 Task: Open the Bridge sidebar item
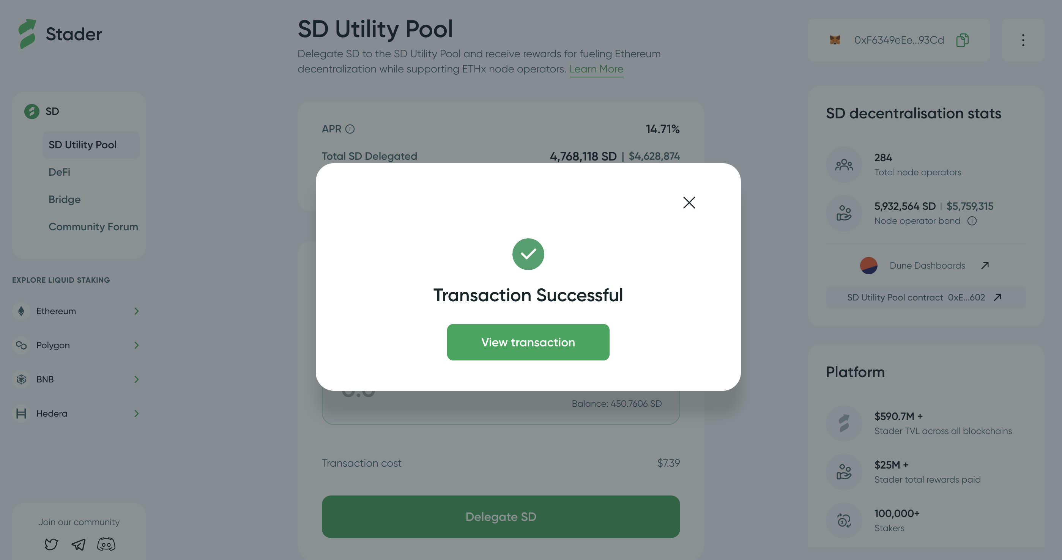(x=64, y=200)
